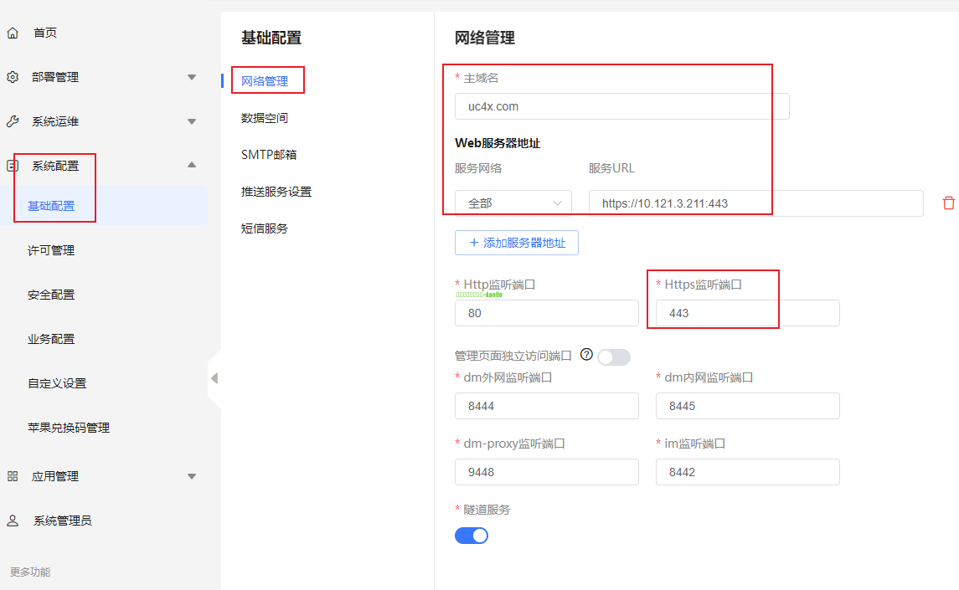Click the system configuration icon
The width and height of the screenshot is (959, 590).
point(13,166)
